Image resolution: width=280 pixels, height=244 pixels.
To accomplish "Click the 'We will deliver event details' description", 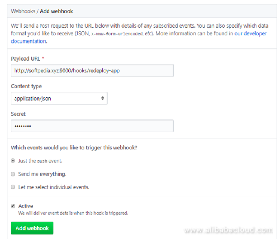I will 73,213.
